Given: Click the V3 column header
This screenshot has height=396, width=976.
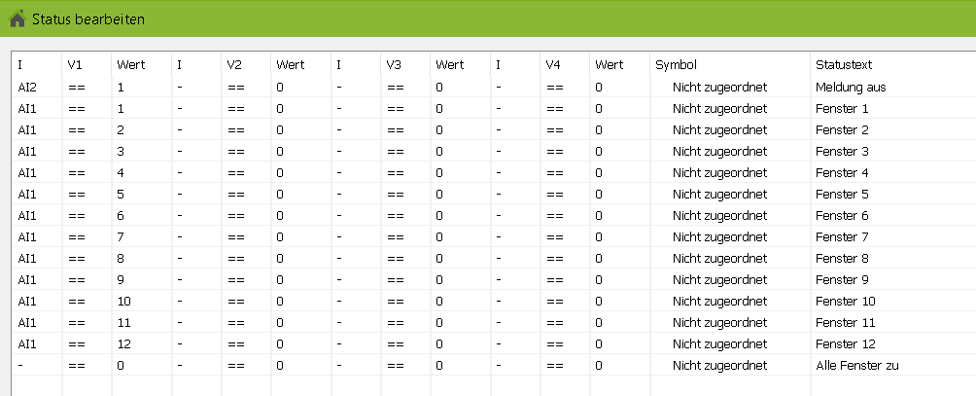Looking at the screenshot, I should [x=394, y=65].
